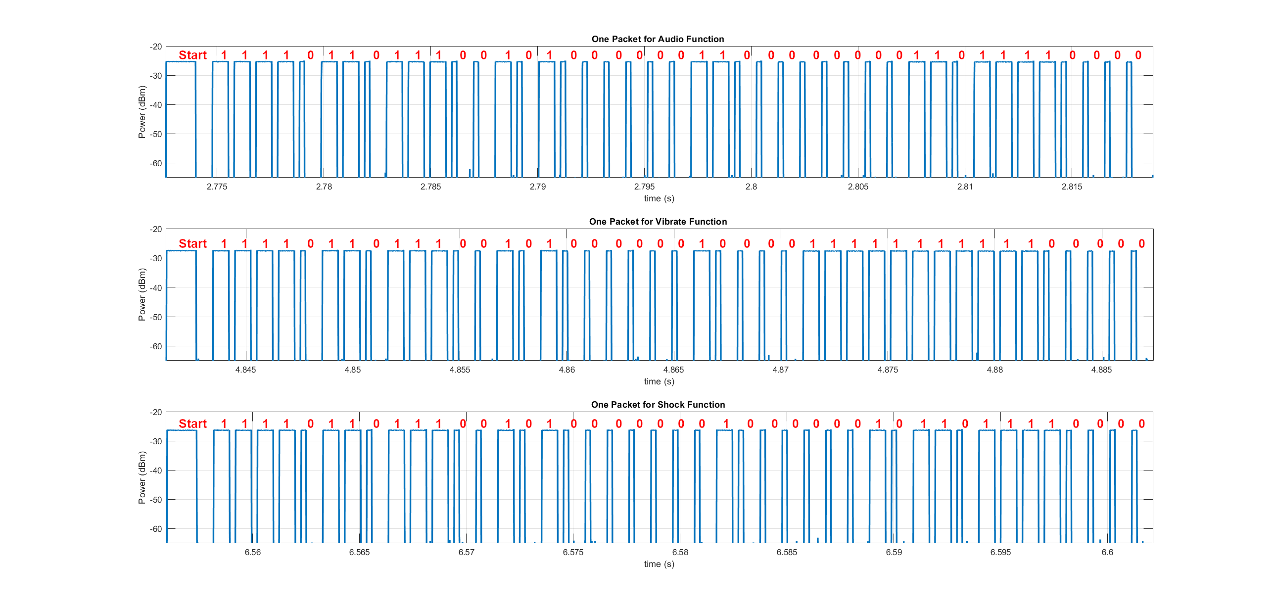Select the red 'Start' label in Audio plot

(x=192, y=55)
